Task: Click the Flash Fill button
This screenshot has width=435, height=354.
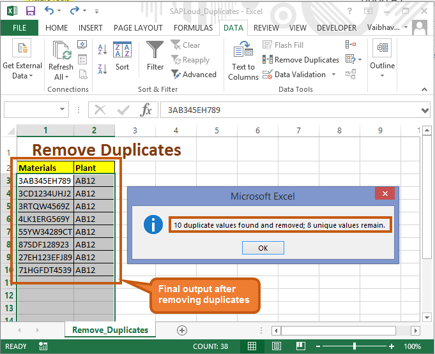Action: (x=283, y=45)
